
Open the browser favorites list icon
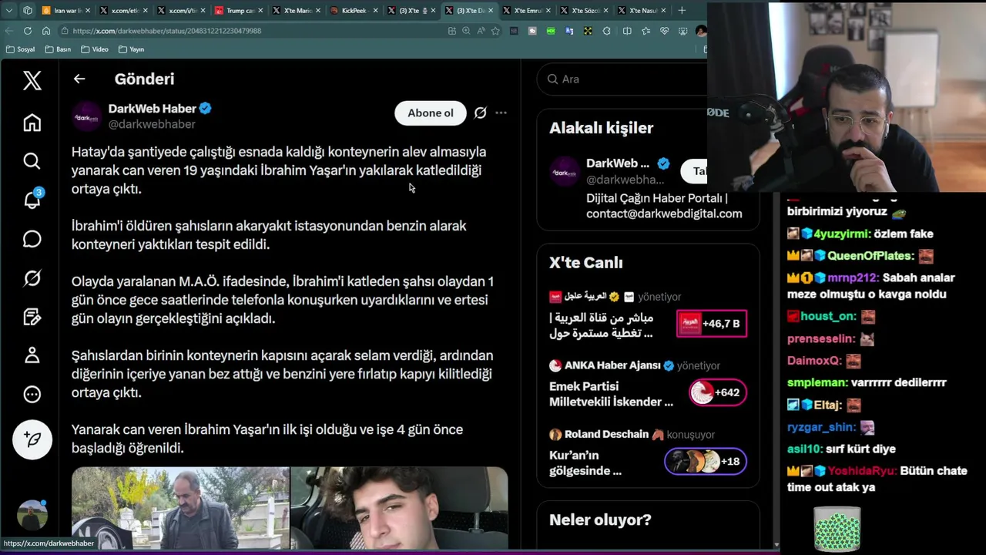click(x=646, y=31)
